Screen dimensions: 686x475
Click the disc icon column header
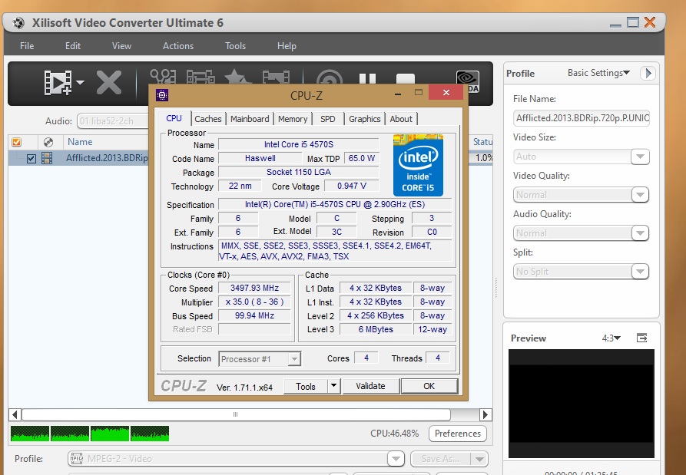pyautogui.click(x=48, y=142)
